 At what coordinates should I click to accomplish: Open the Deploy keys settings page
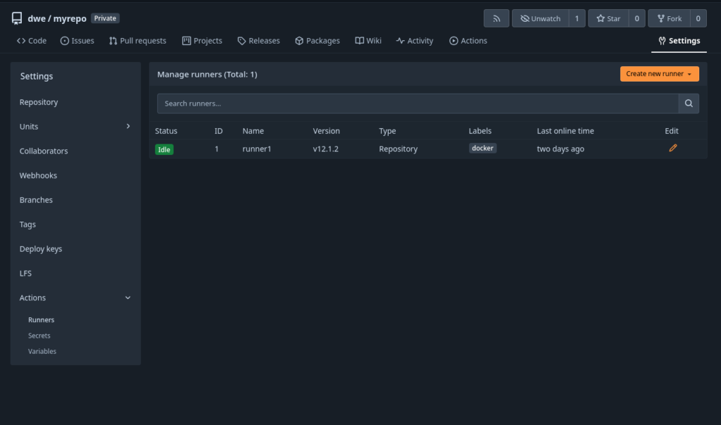pyautogui.click(x=41, y=249)
